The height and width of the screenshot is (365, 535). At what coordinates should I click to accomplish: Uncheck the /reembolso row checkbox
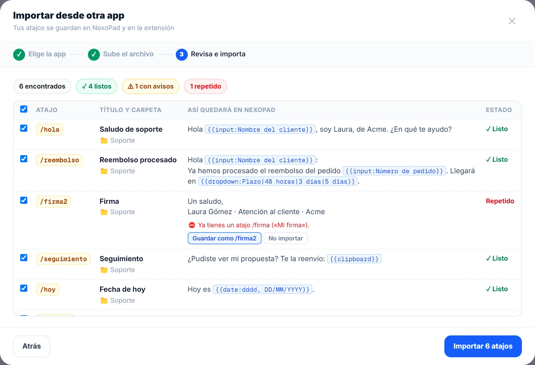24,159
